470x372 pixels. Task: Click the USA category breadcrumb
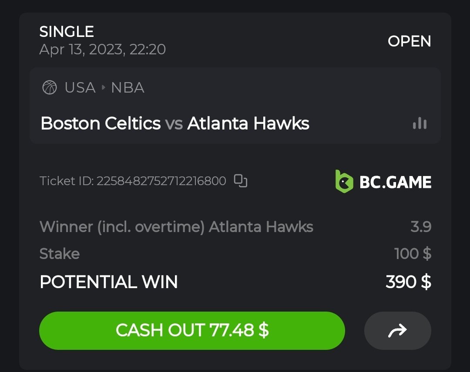point(80,88)
